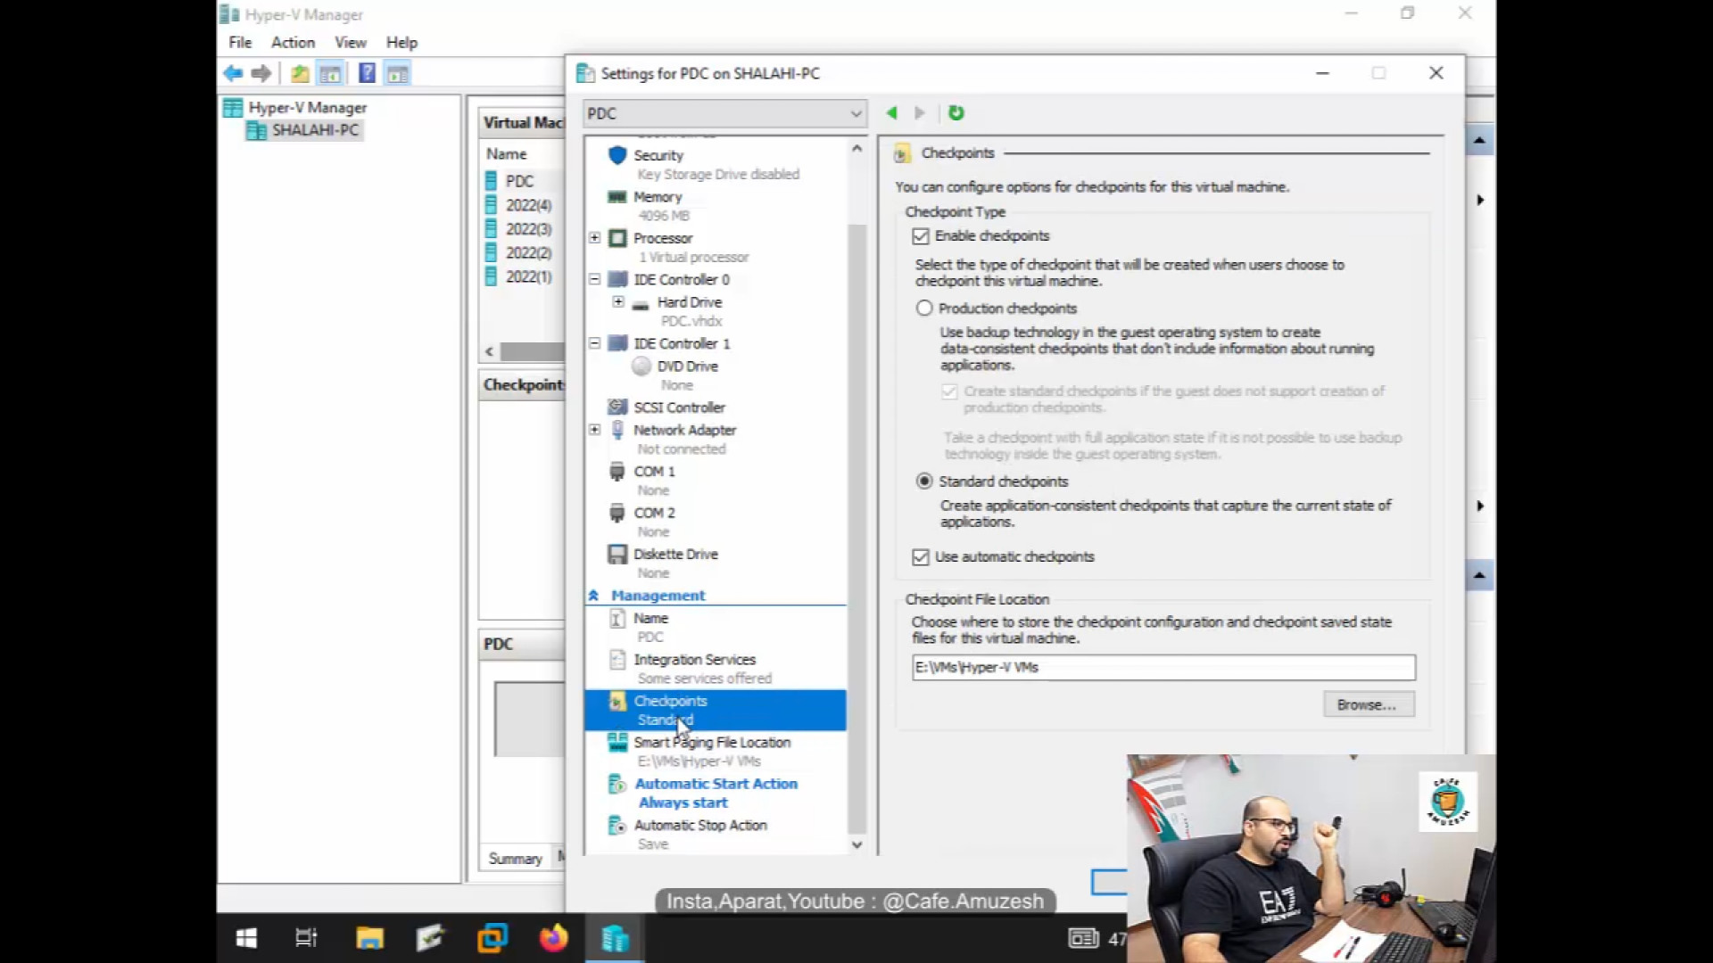Select the COM 1 port icon
1713x963 pixels.
coord(617,472)
